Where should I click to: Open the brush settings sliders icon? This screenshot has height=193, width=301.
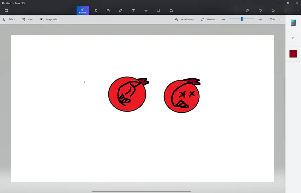click(293, 38)
